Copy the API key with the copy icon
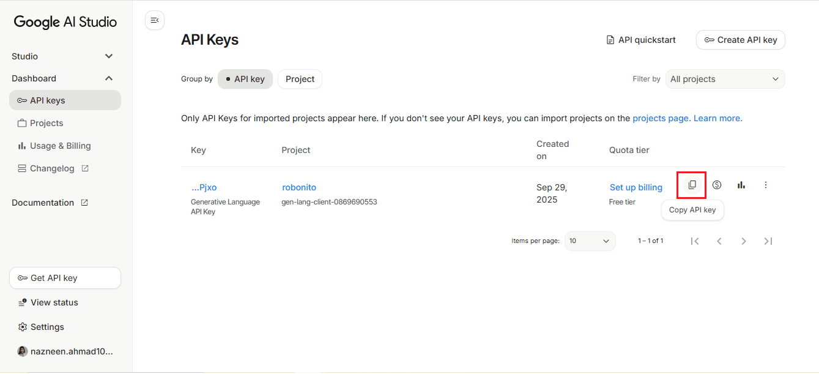 [x=692, y=185]
